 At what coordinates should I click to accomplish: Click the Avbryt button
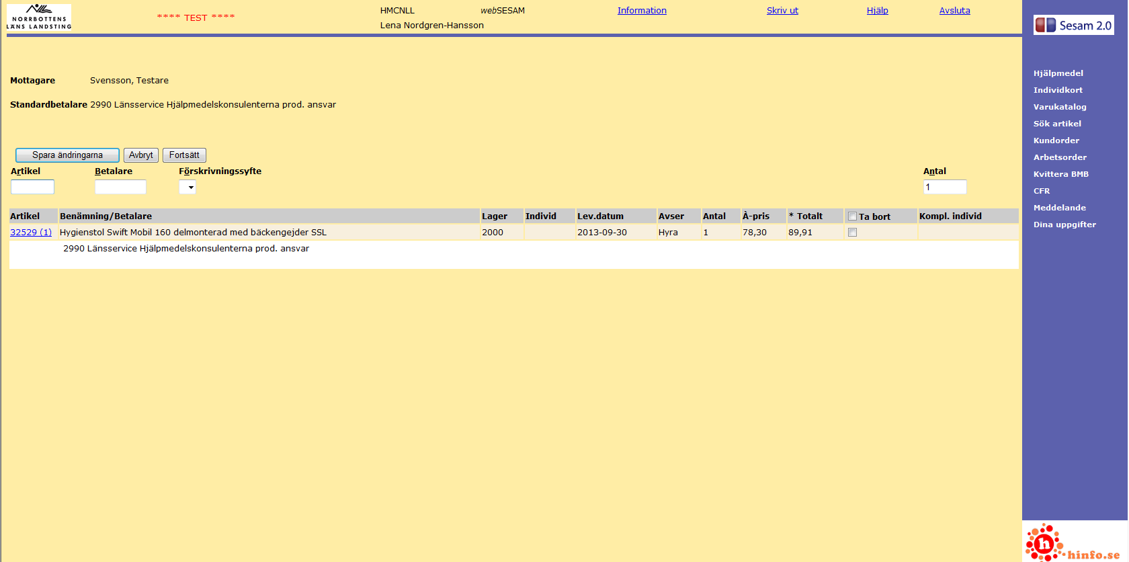141,155
